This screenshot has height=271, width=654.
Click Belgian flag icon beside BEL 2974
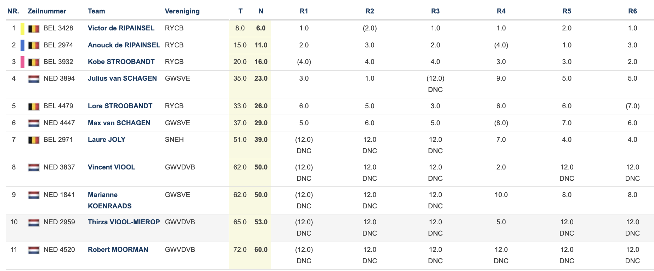click(x=34, y=46)
